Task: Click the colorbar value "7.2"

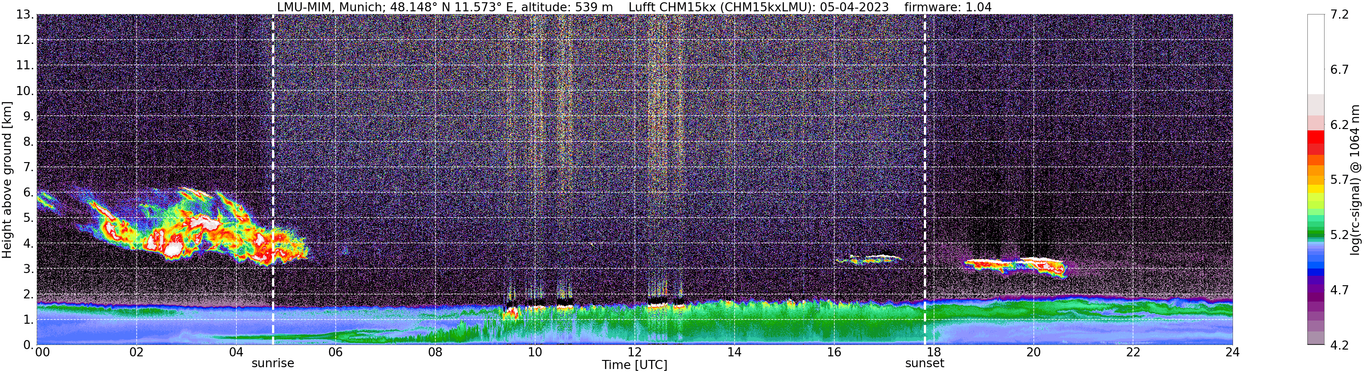Action: [1340, 15]
